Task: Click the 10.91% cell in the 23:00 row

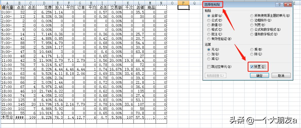Action: (x=44, y=113)
